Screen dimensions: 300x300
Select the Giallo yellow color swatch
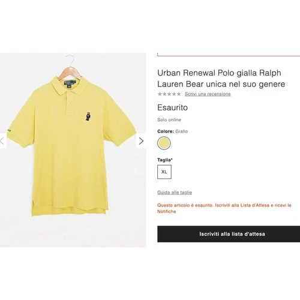[164, 143]
